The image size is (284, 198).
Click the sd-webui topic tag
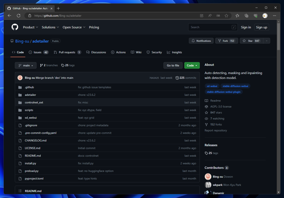click(x=212, y=86)
